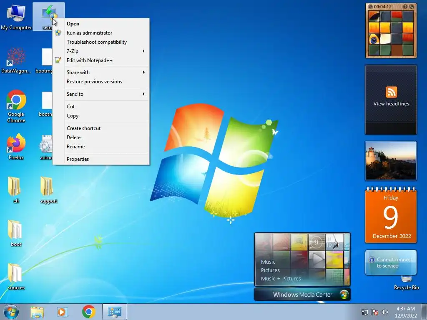
Task: Select the DataWagon desktop shortcut
Action: coord(16,60)
